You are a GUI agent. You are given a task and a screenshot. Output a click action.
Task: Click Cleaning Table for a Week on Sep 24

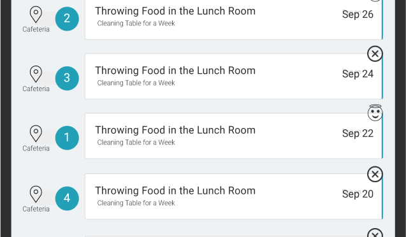(x=136, y=83)
